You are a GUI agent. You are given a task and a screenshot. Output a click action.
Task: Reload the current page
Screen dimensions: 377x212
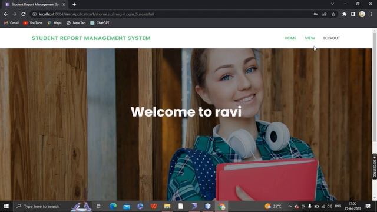tap(24, 14)
